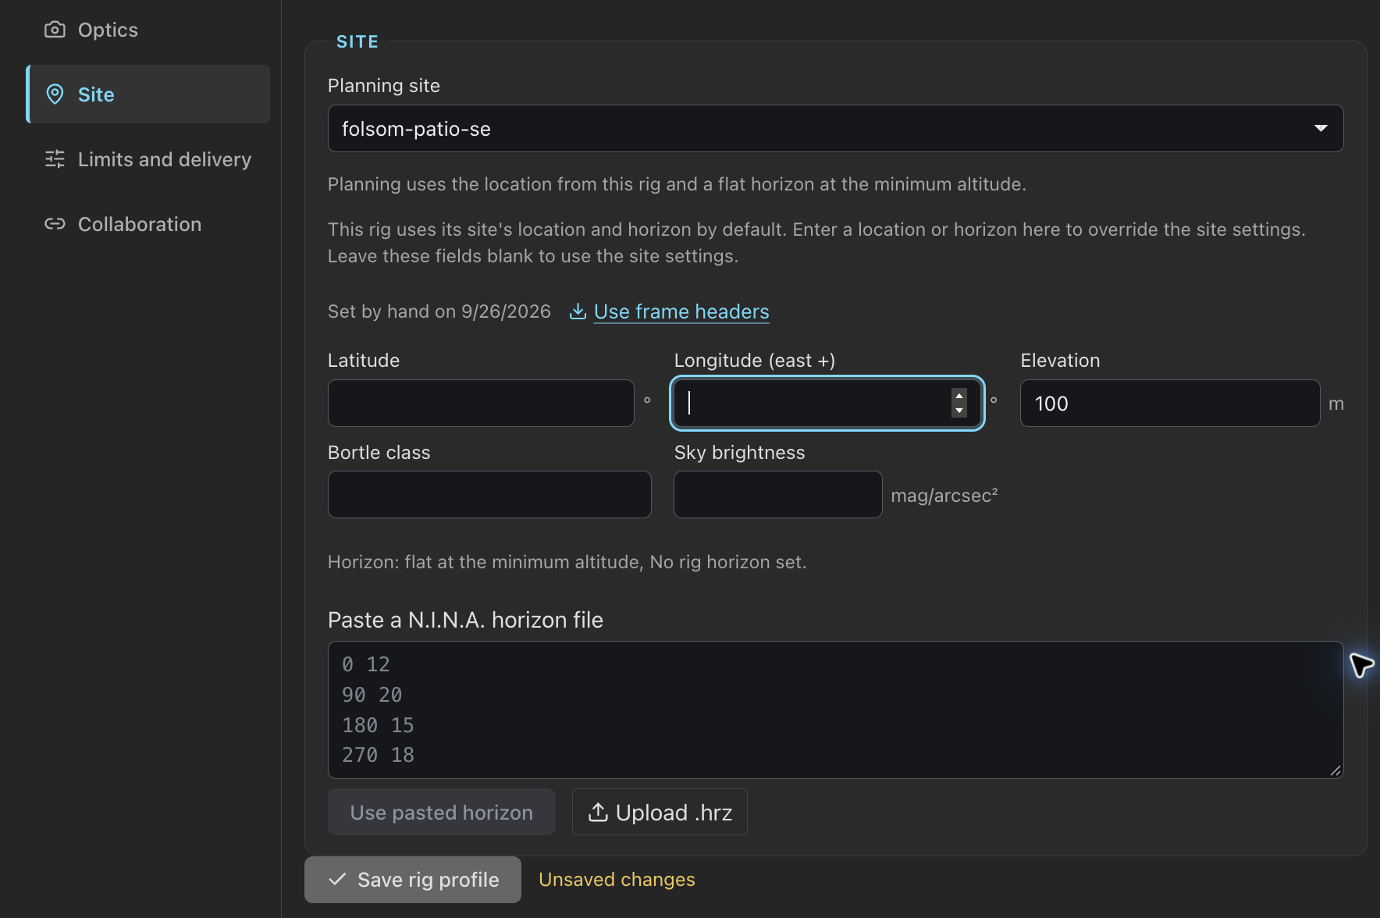Increase longitude with the stepper up arrow
1380x918 pixels.
[x=959, y=396]
